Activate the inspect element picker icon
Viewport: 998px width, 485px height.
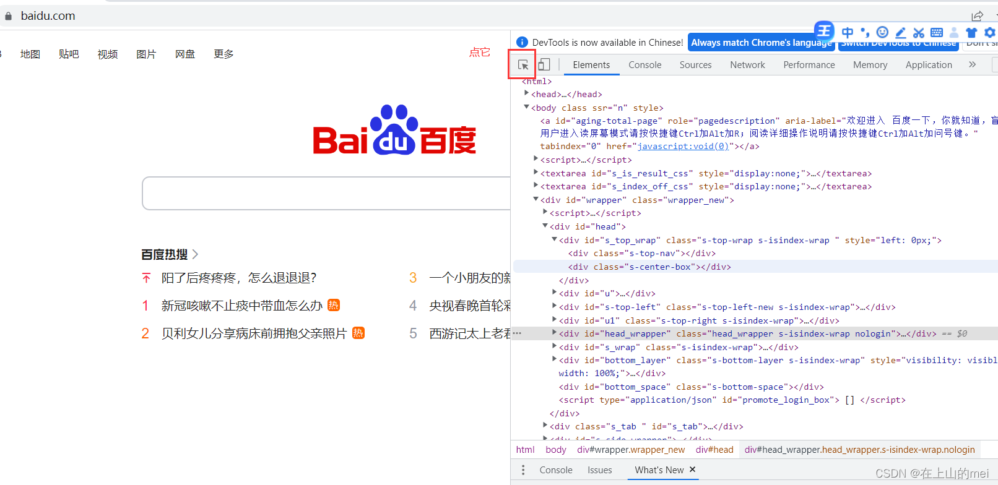[x=523, y=64]
